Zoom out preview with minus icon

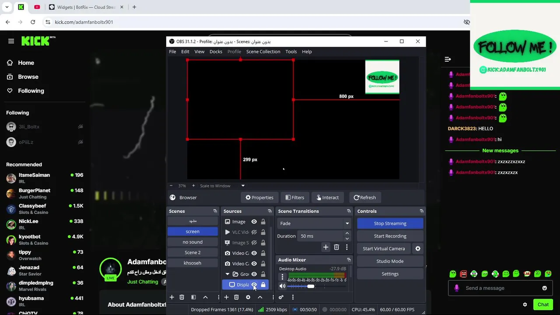(x=171, y=185)
